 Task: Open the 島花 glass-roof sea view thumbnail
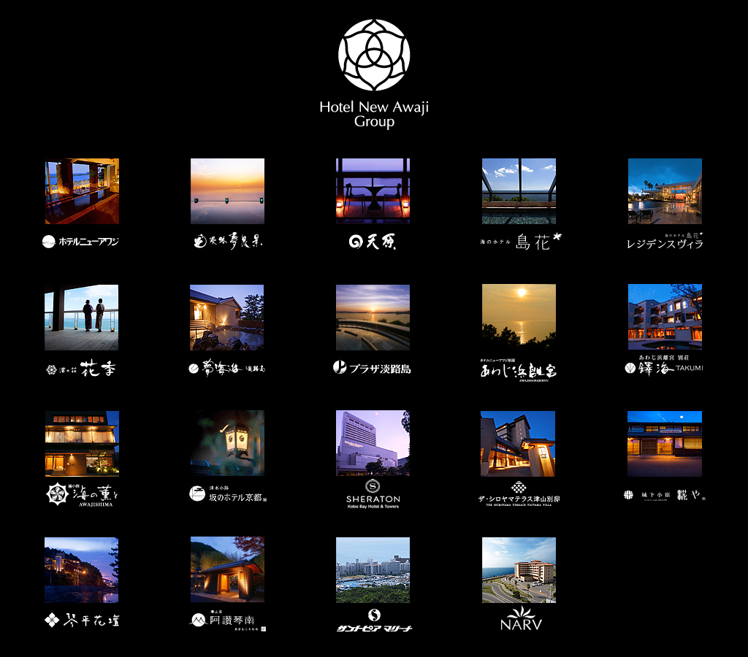point(519,191)
